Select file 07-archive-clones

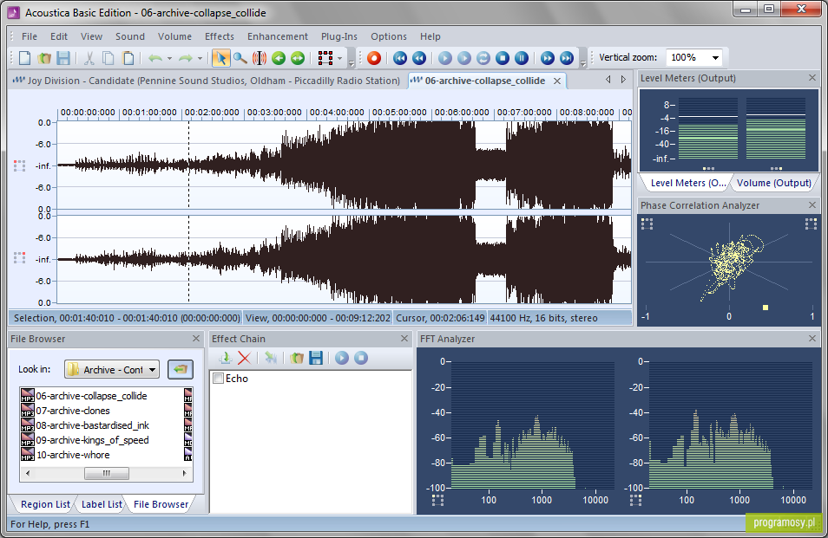click(x=73, y=411)
